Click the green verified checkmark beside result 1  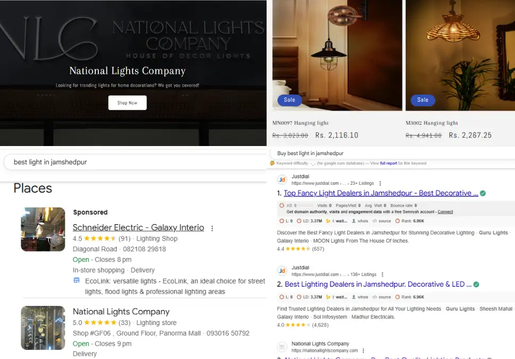pos(483,193)
